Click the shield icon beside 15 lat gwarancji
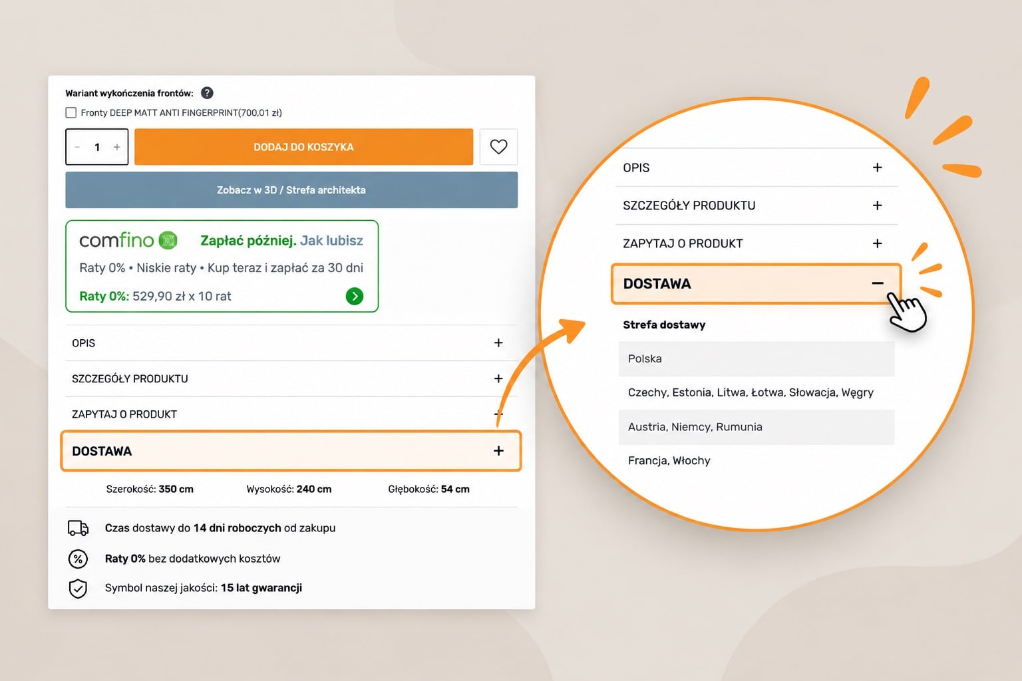Viewport: 1022px width, 681px height. [78, 589]
